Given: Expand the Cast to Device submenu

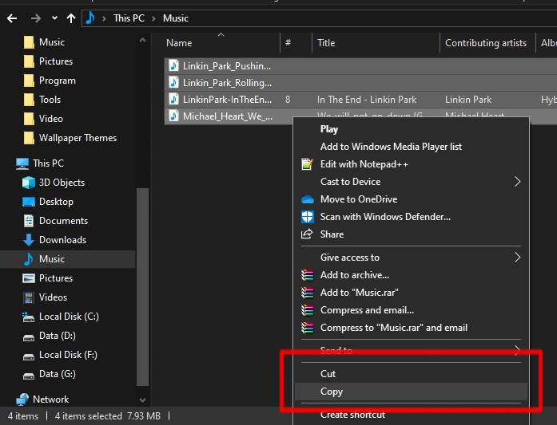Looking at the screenshot, I should (411, 182).
